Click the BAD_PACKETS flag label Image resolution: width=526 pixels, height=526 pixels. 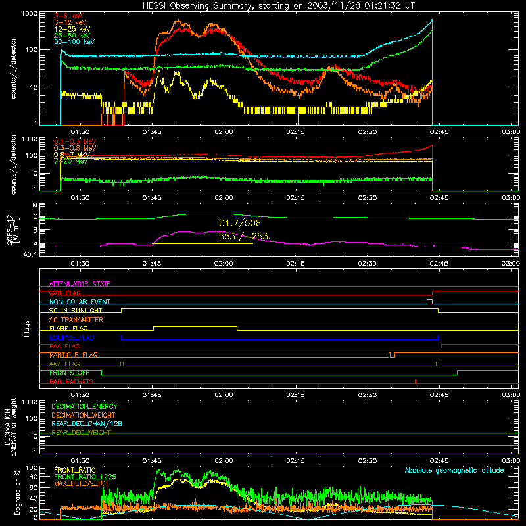(72, 381)
